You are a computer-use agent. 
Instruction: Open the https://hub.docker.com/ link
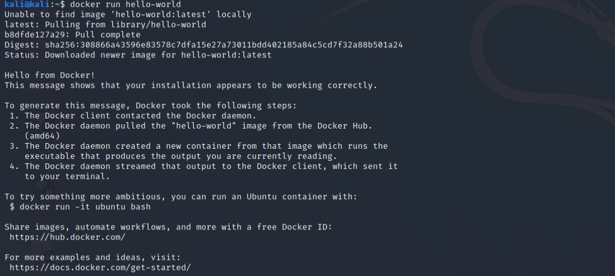pos(67,237)
